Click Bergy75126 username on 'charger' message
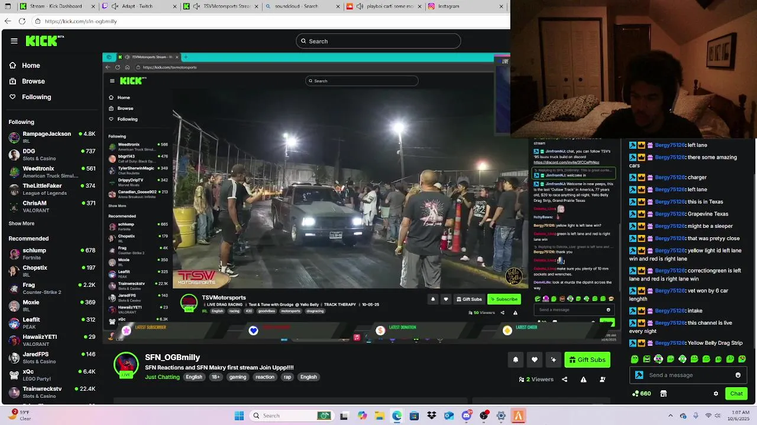757x425 pixels. (x=670, y=177)
